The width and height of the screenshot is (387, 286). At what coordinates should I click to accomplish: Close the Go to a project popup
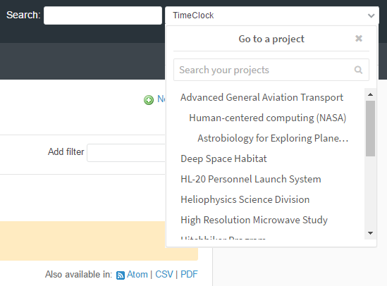[359, 39]
